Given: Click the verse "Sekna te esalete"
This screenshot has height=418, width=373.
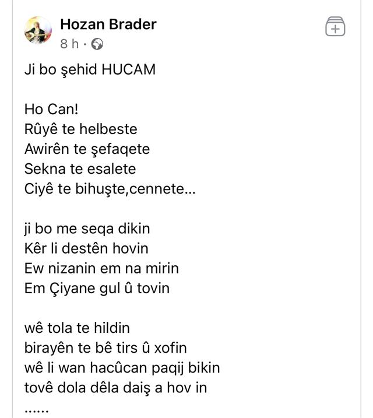Looking at the screenshot, I should click(x=80, y=168).
